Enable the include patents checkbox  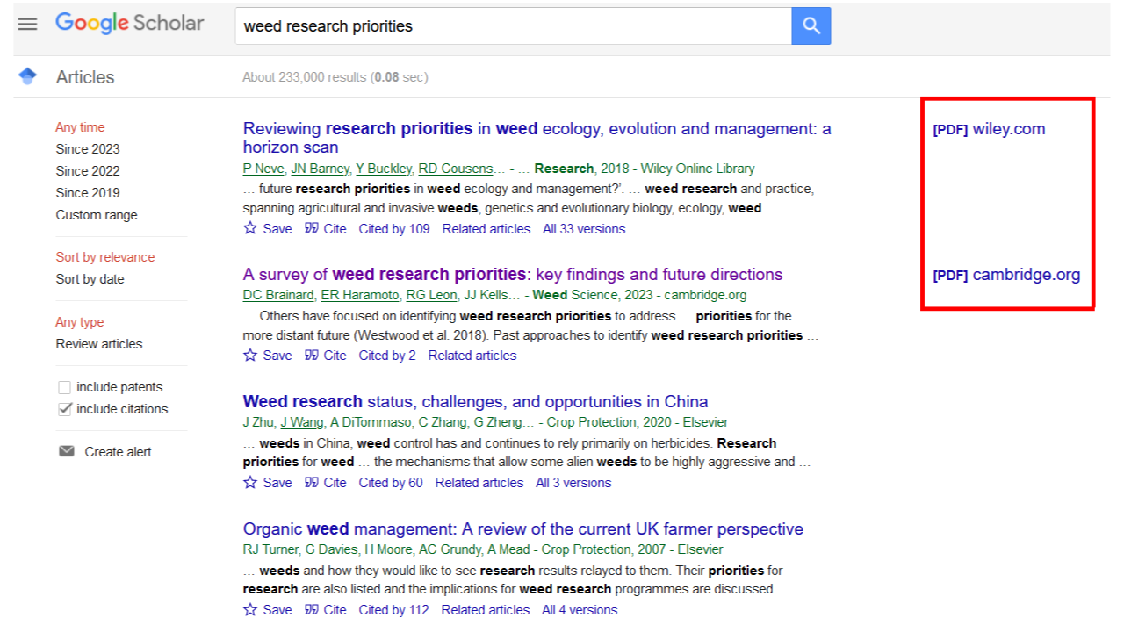(64, 387)
